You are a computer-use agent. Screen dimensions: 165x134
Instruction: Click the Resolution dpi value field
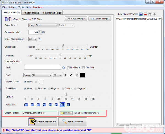click(33, 32)
